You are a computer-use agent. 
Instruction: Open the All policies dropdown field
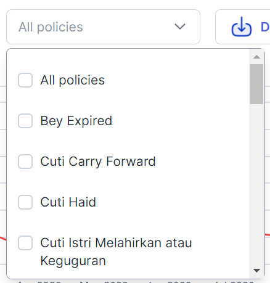pyautogui.click(x=103, y=27)
